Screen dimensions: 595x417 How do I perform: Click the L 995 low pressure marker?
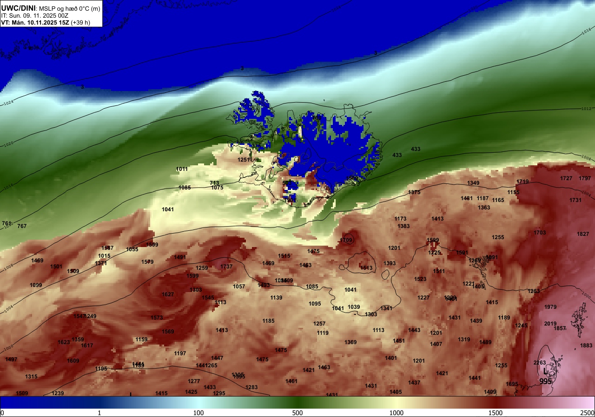tap(545, 377)
